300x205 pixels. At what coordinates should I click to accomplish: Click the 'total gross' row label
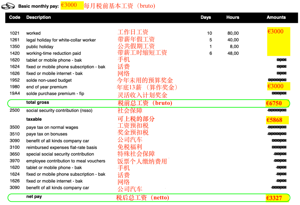(x=37, y=102)
